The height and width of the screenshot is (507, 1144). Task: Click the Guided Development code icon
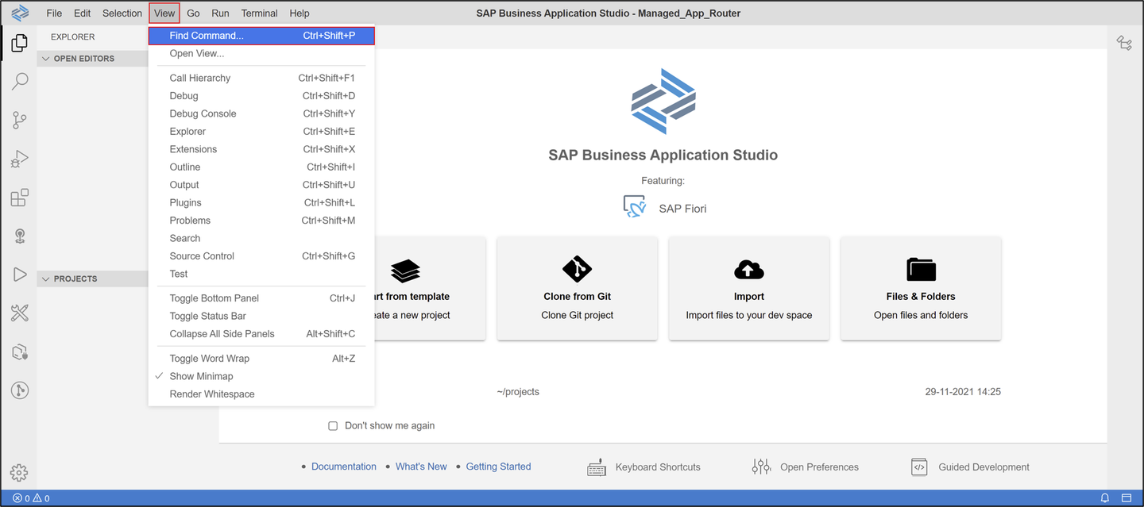click(x=919, y=467)
